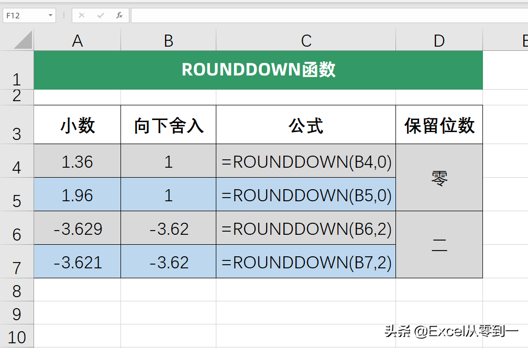This screenshot has width=528, height=348.
Task: Click the Select All corner triangle
Action: 23,40
